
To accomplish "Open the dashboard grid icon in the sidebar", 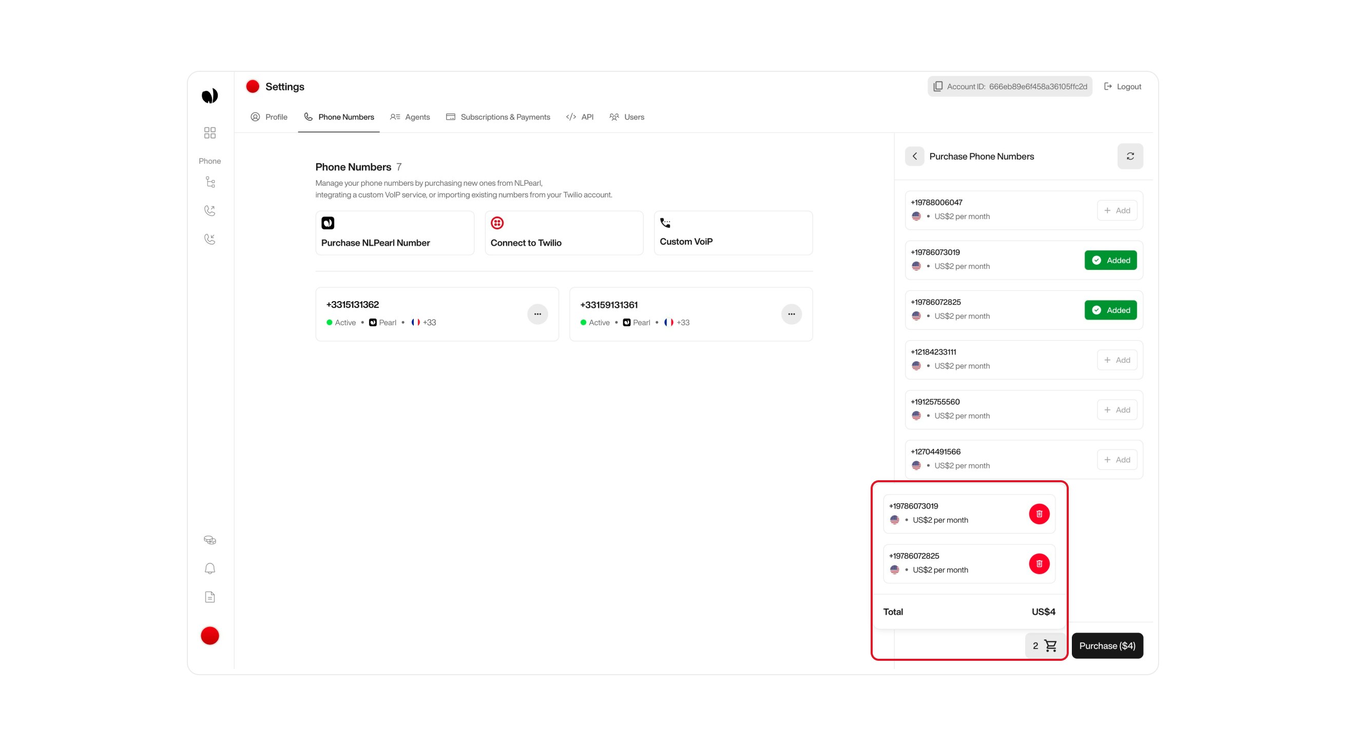I will coord(209,133).
